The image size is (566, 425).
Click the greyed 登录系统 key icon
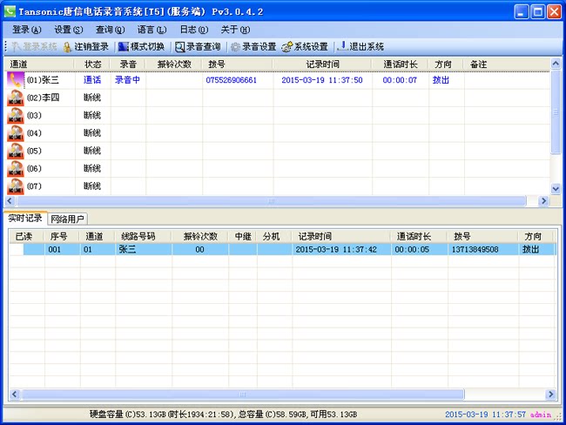[x=17, y=47]
